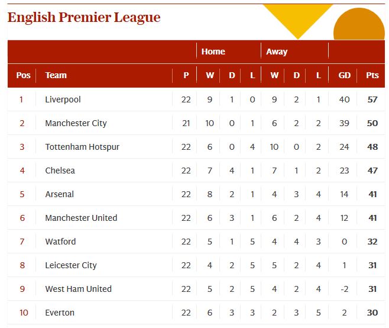Open the Liverpool team link
Screen dimensions: 389x328
pos(63,99)
